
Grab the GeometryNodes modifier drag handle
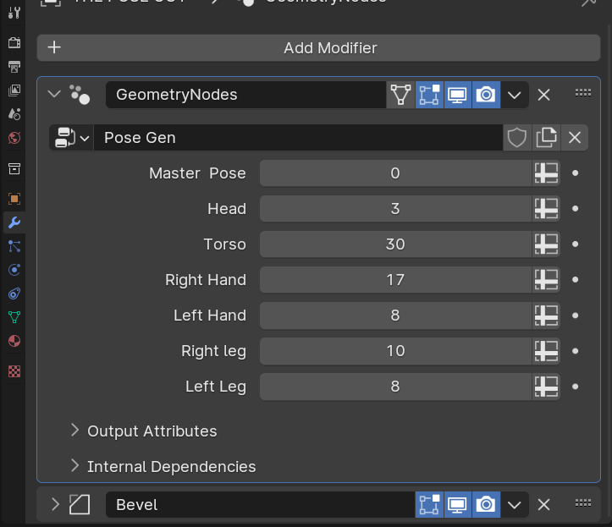[583, 93]
